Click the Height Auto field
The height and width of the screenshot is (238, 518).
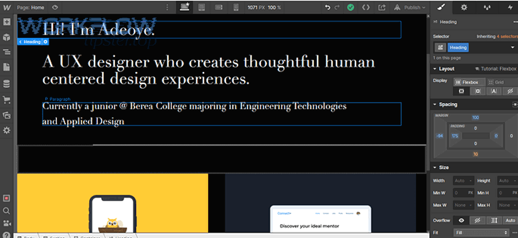point(508,181)
